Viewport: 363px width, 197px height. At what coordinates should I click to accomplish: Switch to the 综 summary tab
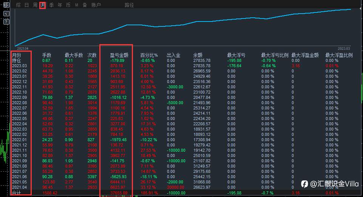pyautogui.click(x=19, y=5)
